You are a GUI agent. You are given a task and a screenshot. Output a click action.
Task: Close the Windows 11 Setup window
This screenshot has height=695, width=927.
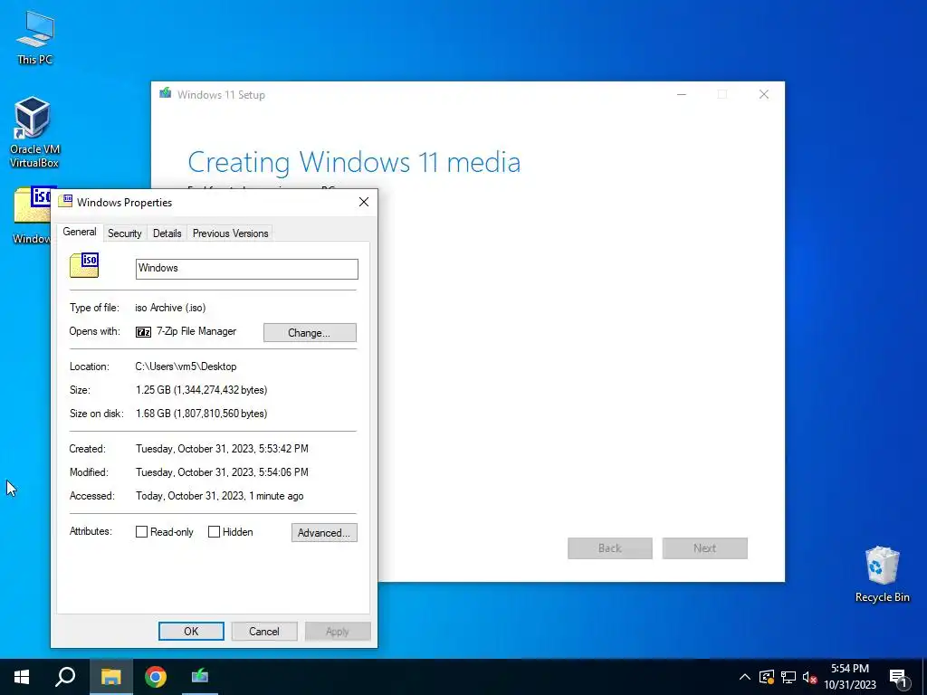point(764,94)
